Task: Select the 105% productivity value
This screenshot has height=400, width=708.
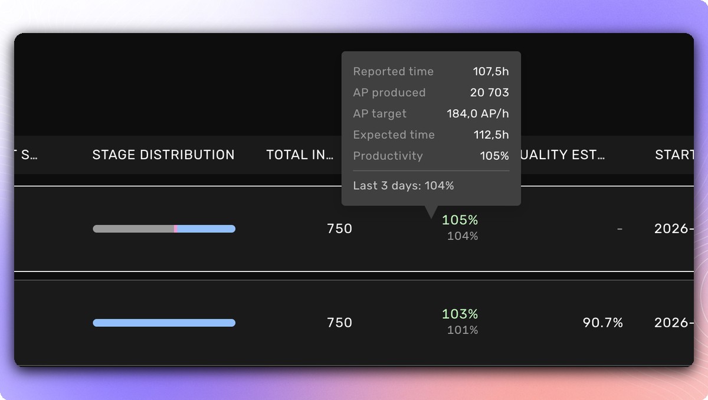Action: (460, 220)
